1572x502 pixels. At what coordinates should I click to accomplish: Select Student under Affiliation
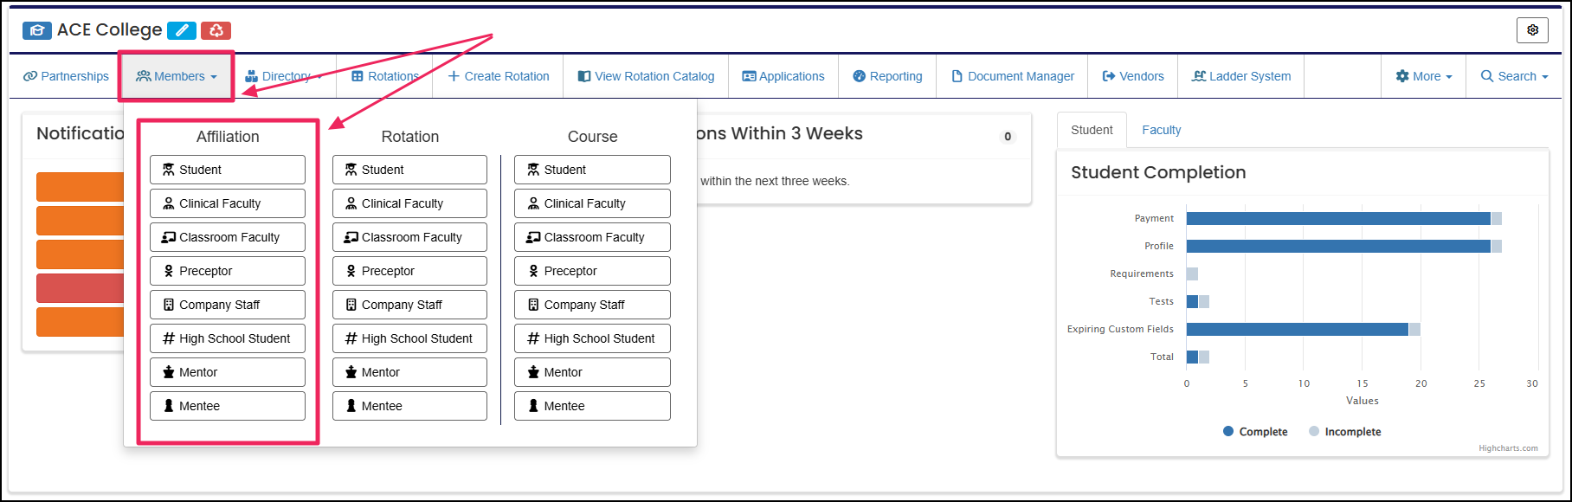[228, 170]
